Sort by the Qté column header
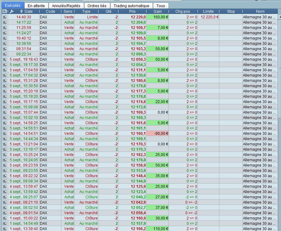Image resolution: width=281 pixels, height=231 pixels. click(x=108, y=12)
